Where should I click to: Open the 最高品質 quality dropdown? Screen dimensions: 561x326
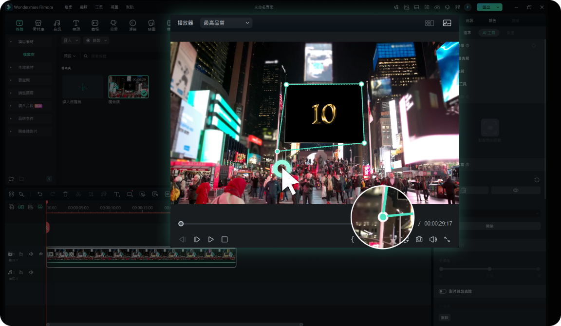tap(226, 23)
